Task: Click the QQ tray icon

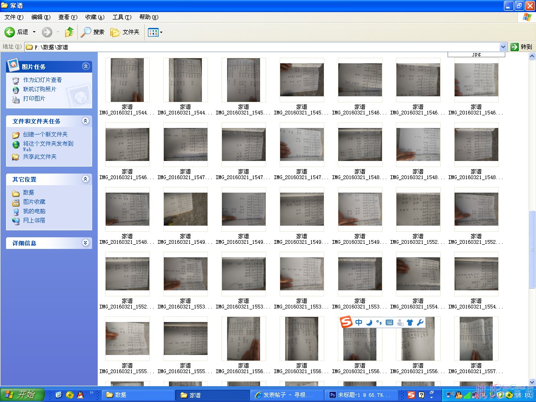Action: pyautogui.click(x=459, y=395)
